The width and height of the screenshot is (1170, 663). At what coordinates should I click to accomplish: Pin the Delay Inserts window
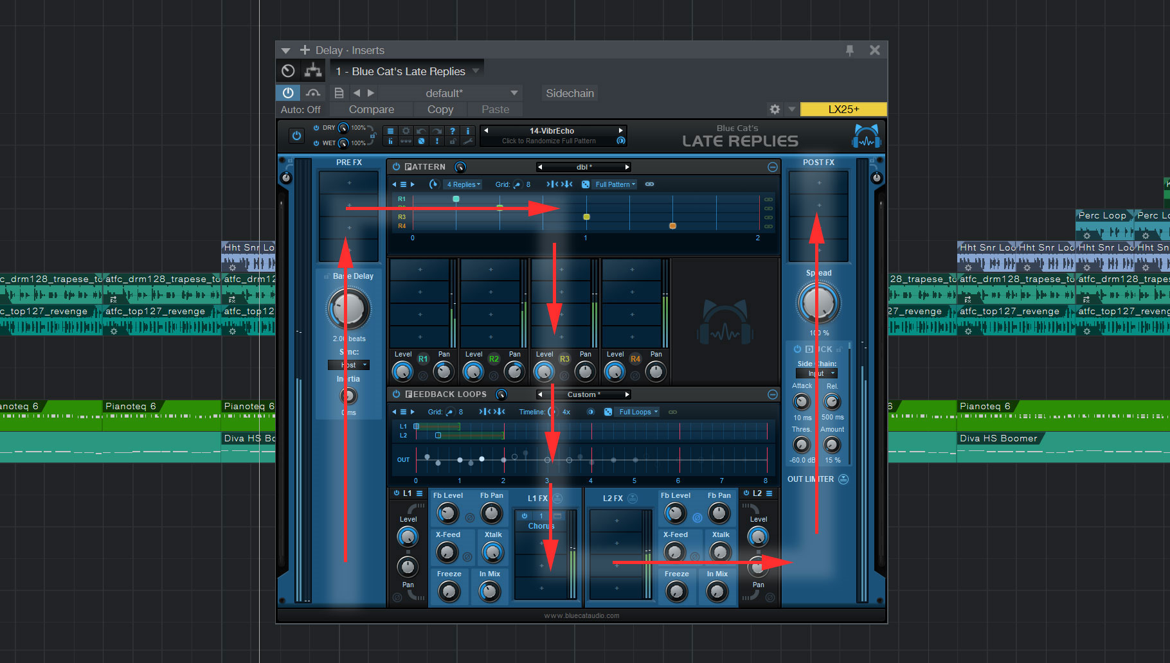tap(850, 50)
